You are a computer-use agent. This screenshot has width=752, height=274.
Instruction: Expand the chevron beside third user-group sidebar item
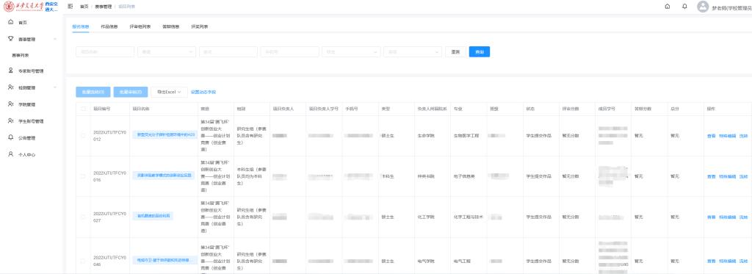[x=55, y=87]
